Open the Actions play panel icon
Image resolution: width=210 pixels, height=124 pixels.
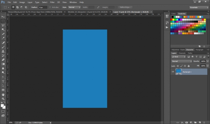click(167, 27)
